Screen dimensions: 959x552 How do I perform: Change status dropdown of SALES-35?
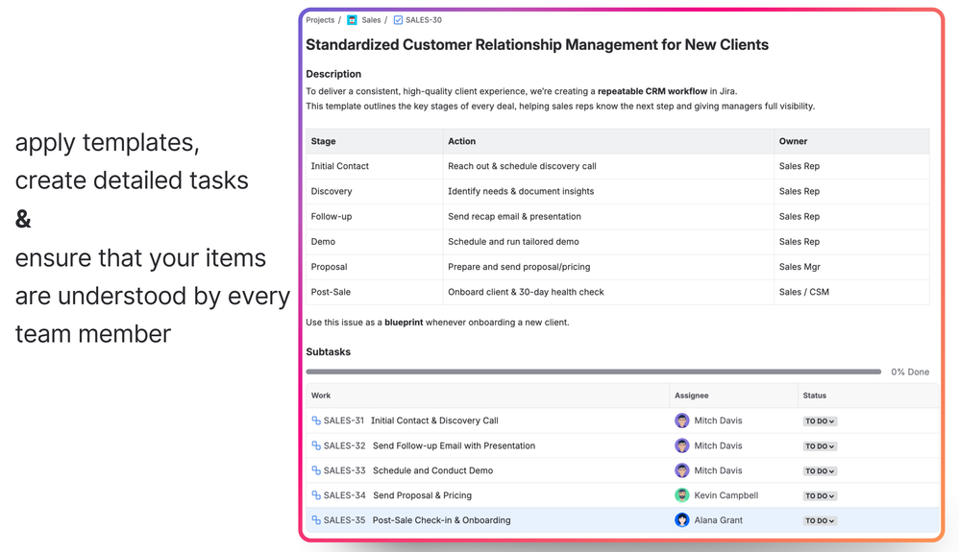tap(820, 521)
